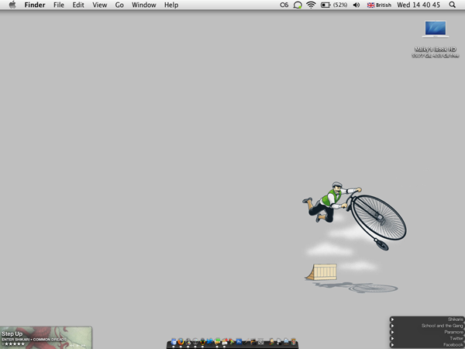Click the menu bar clock Wed 14 40 45
The width and height of the screenshot is (465, 349).
pos(418,5)
